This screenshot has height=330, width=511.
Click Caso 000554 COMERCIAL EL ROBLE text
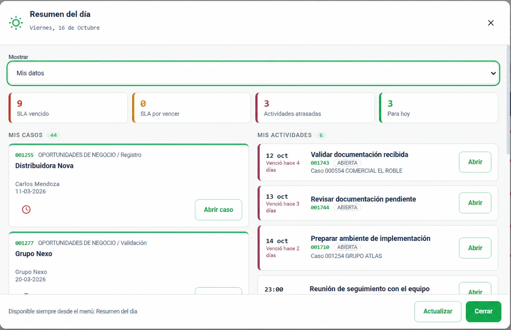click(356, 171)
